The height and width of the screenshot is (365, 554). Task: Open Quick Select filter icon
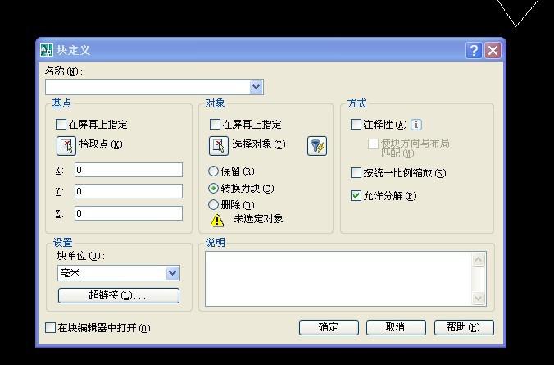pyautogui.click(x=317, y=146)
